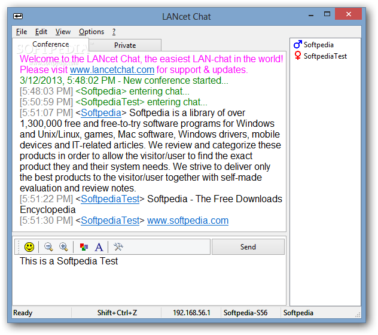Viewport: 378px width, 335px height.
Task: Click the male icon next to Softpedia user
Action: (x=297, y=44)
